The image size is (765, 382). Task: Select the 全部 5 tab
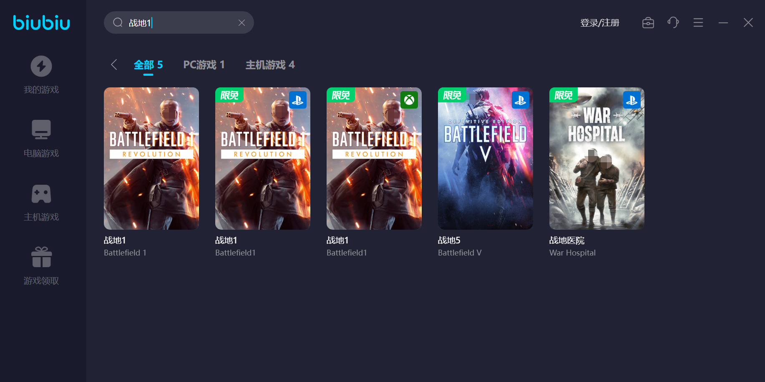click(148, 65)
